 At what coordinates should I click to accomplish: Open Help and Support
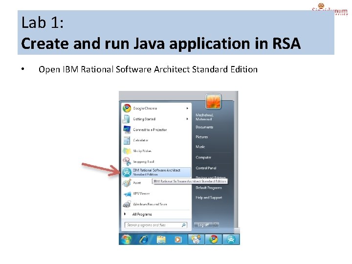tap(209, 198)
